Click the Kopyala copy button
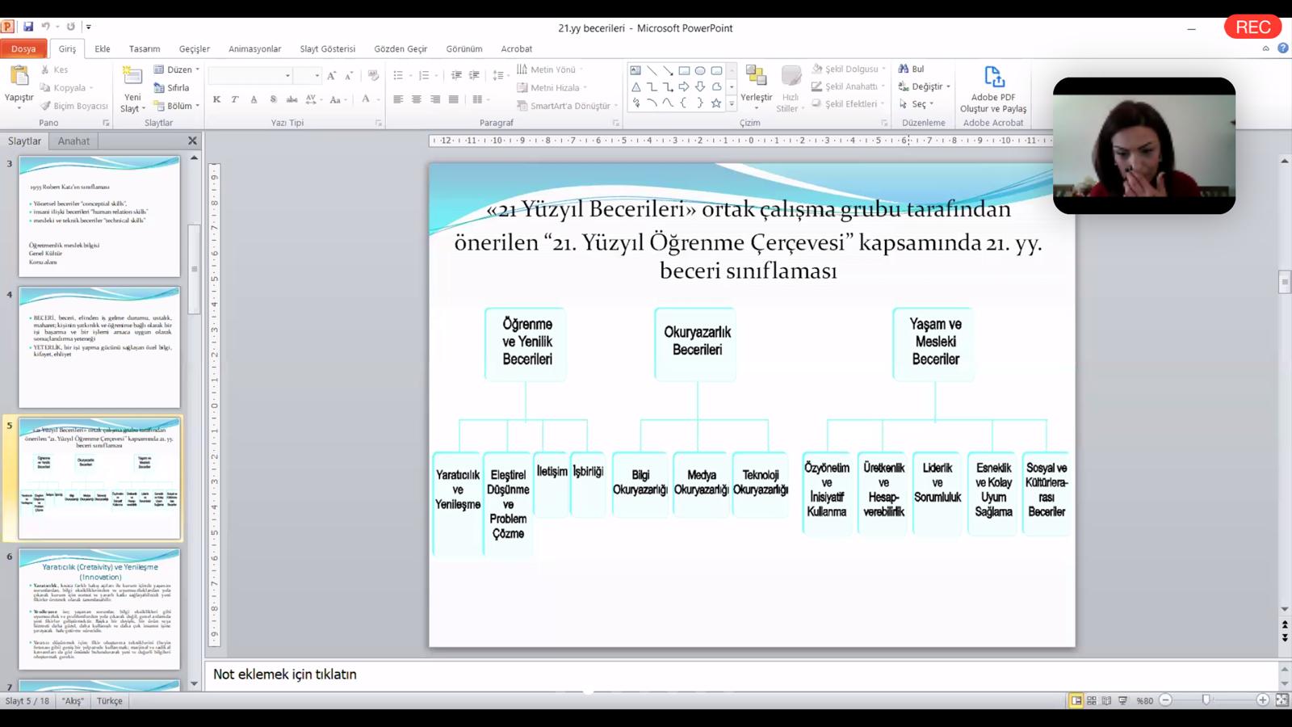This screenshot has width=1292, height=727. [67, 87]
